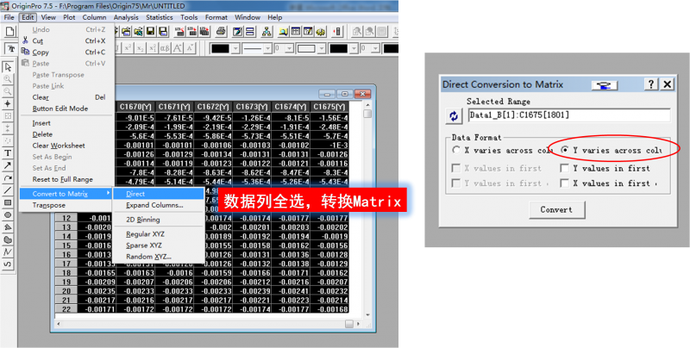Select the Polyline tool

(x=8, y=252)
